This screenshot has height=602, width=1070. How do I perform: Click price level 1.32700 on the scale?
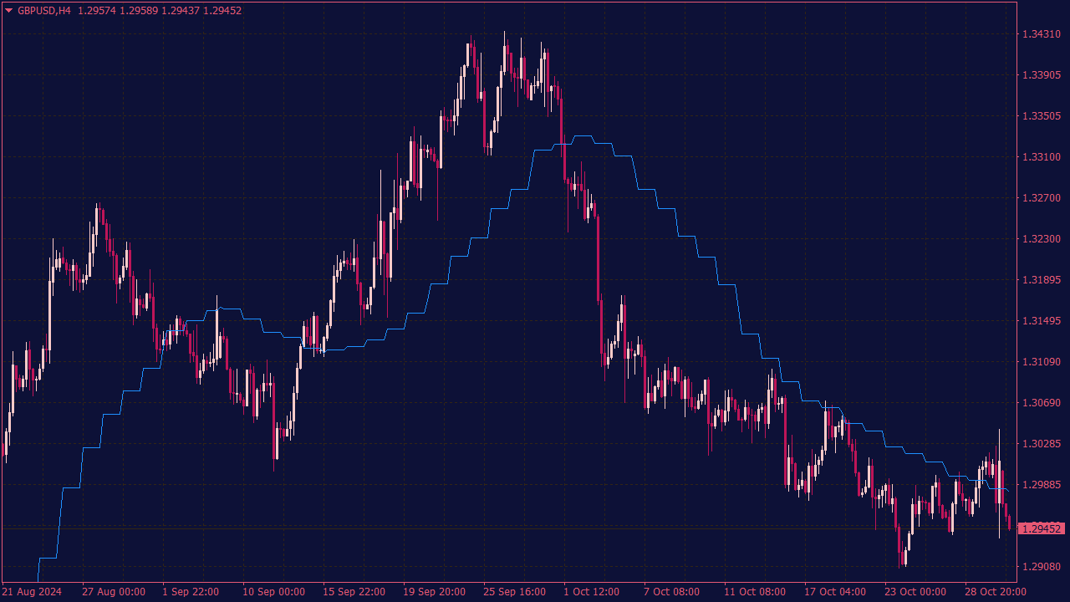[1042, 198]
